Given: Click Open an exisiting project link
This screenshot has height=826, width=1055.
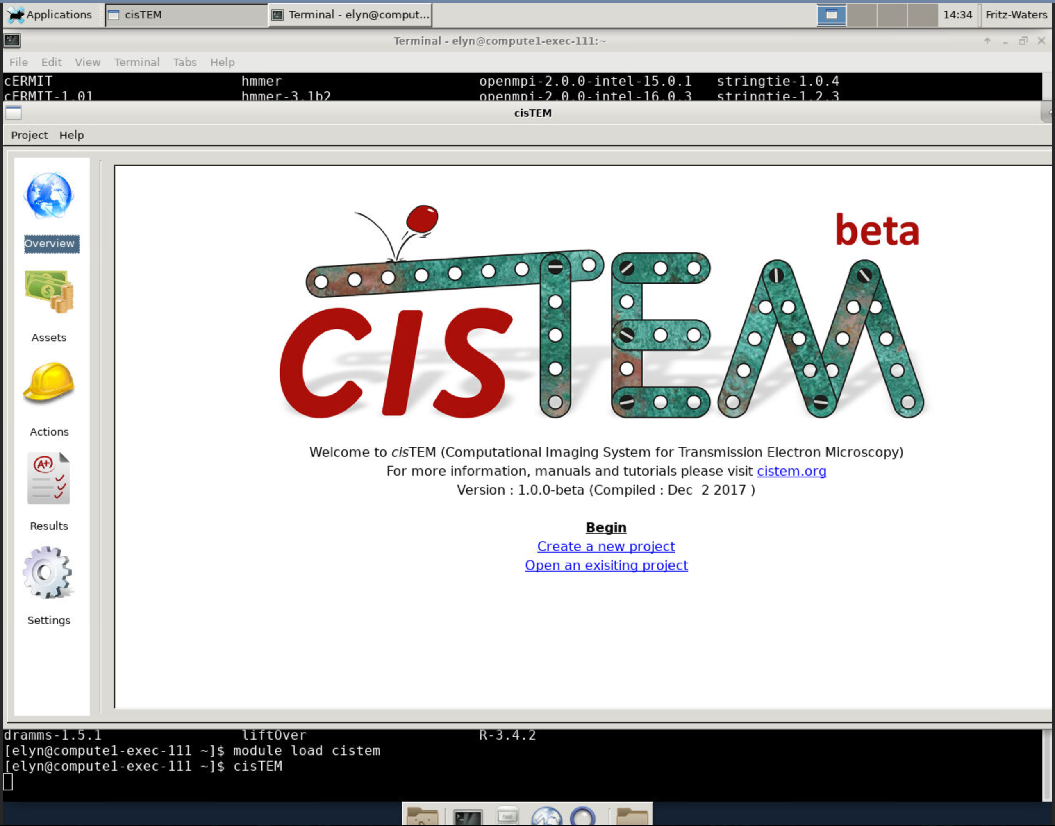Looking at the screenshot, I should (x=606, y=565).
